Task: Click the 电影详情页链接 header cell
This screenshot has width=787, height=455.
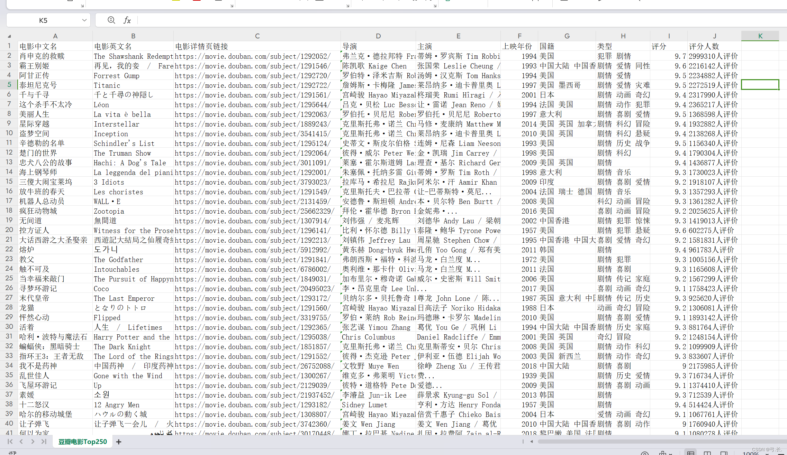Action: pyautogui.click(x=257, y=46)
